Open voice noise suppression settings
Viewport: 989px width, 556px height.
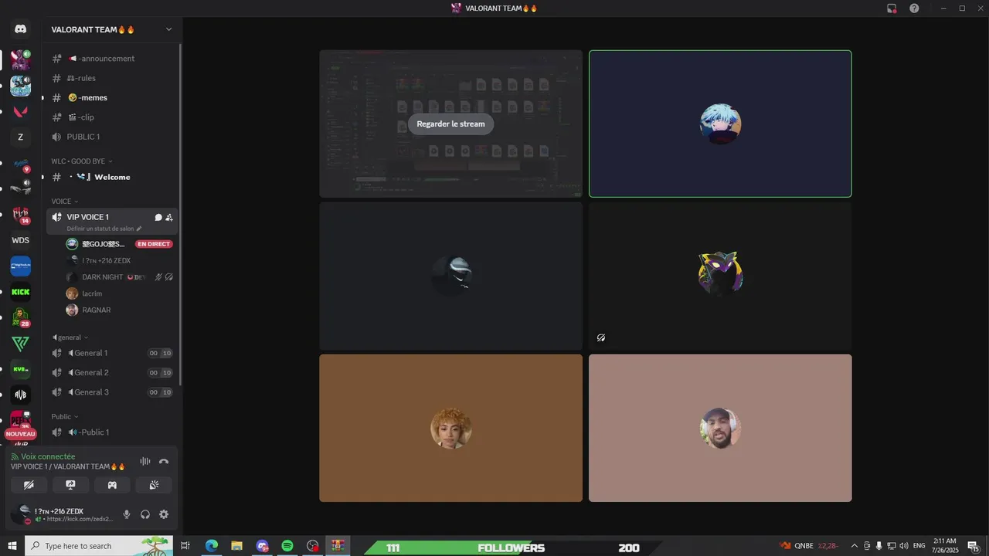tap(144, 461)
